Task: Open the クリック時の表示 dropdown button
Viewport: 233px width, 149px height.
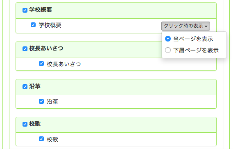Action: [185, 26]
